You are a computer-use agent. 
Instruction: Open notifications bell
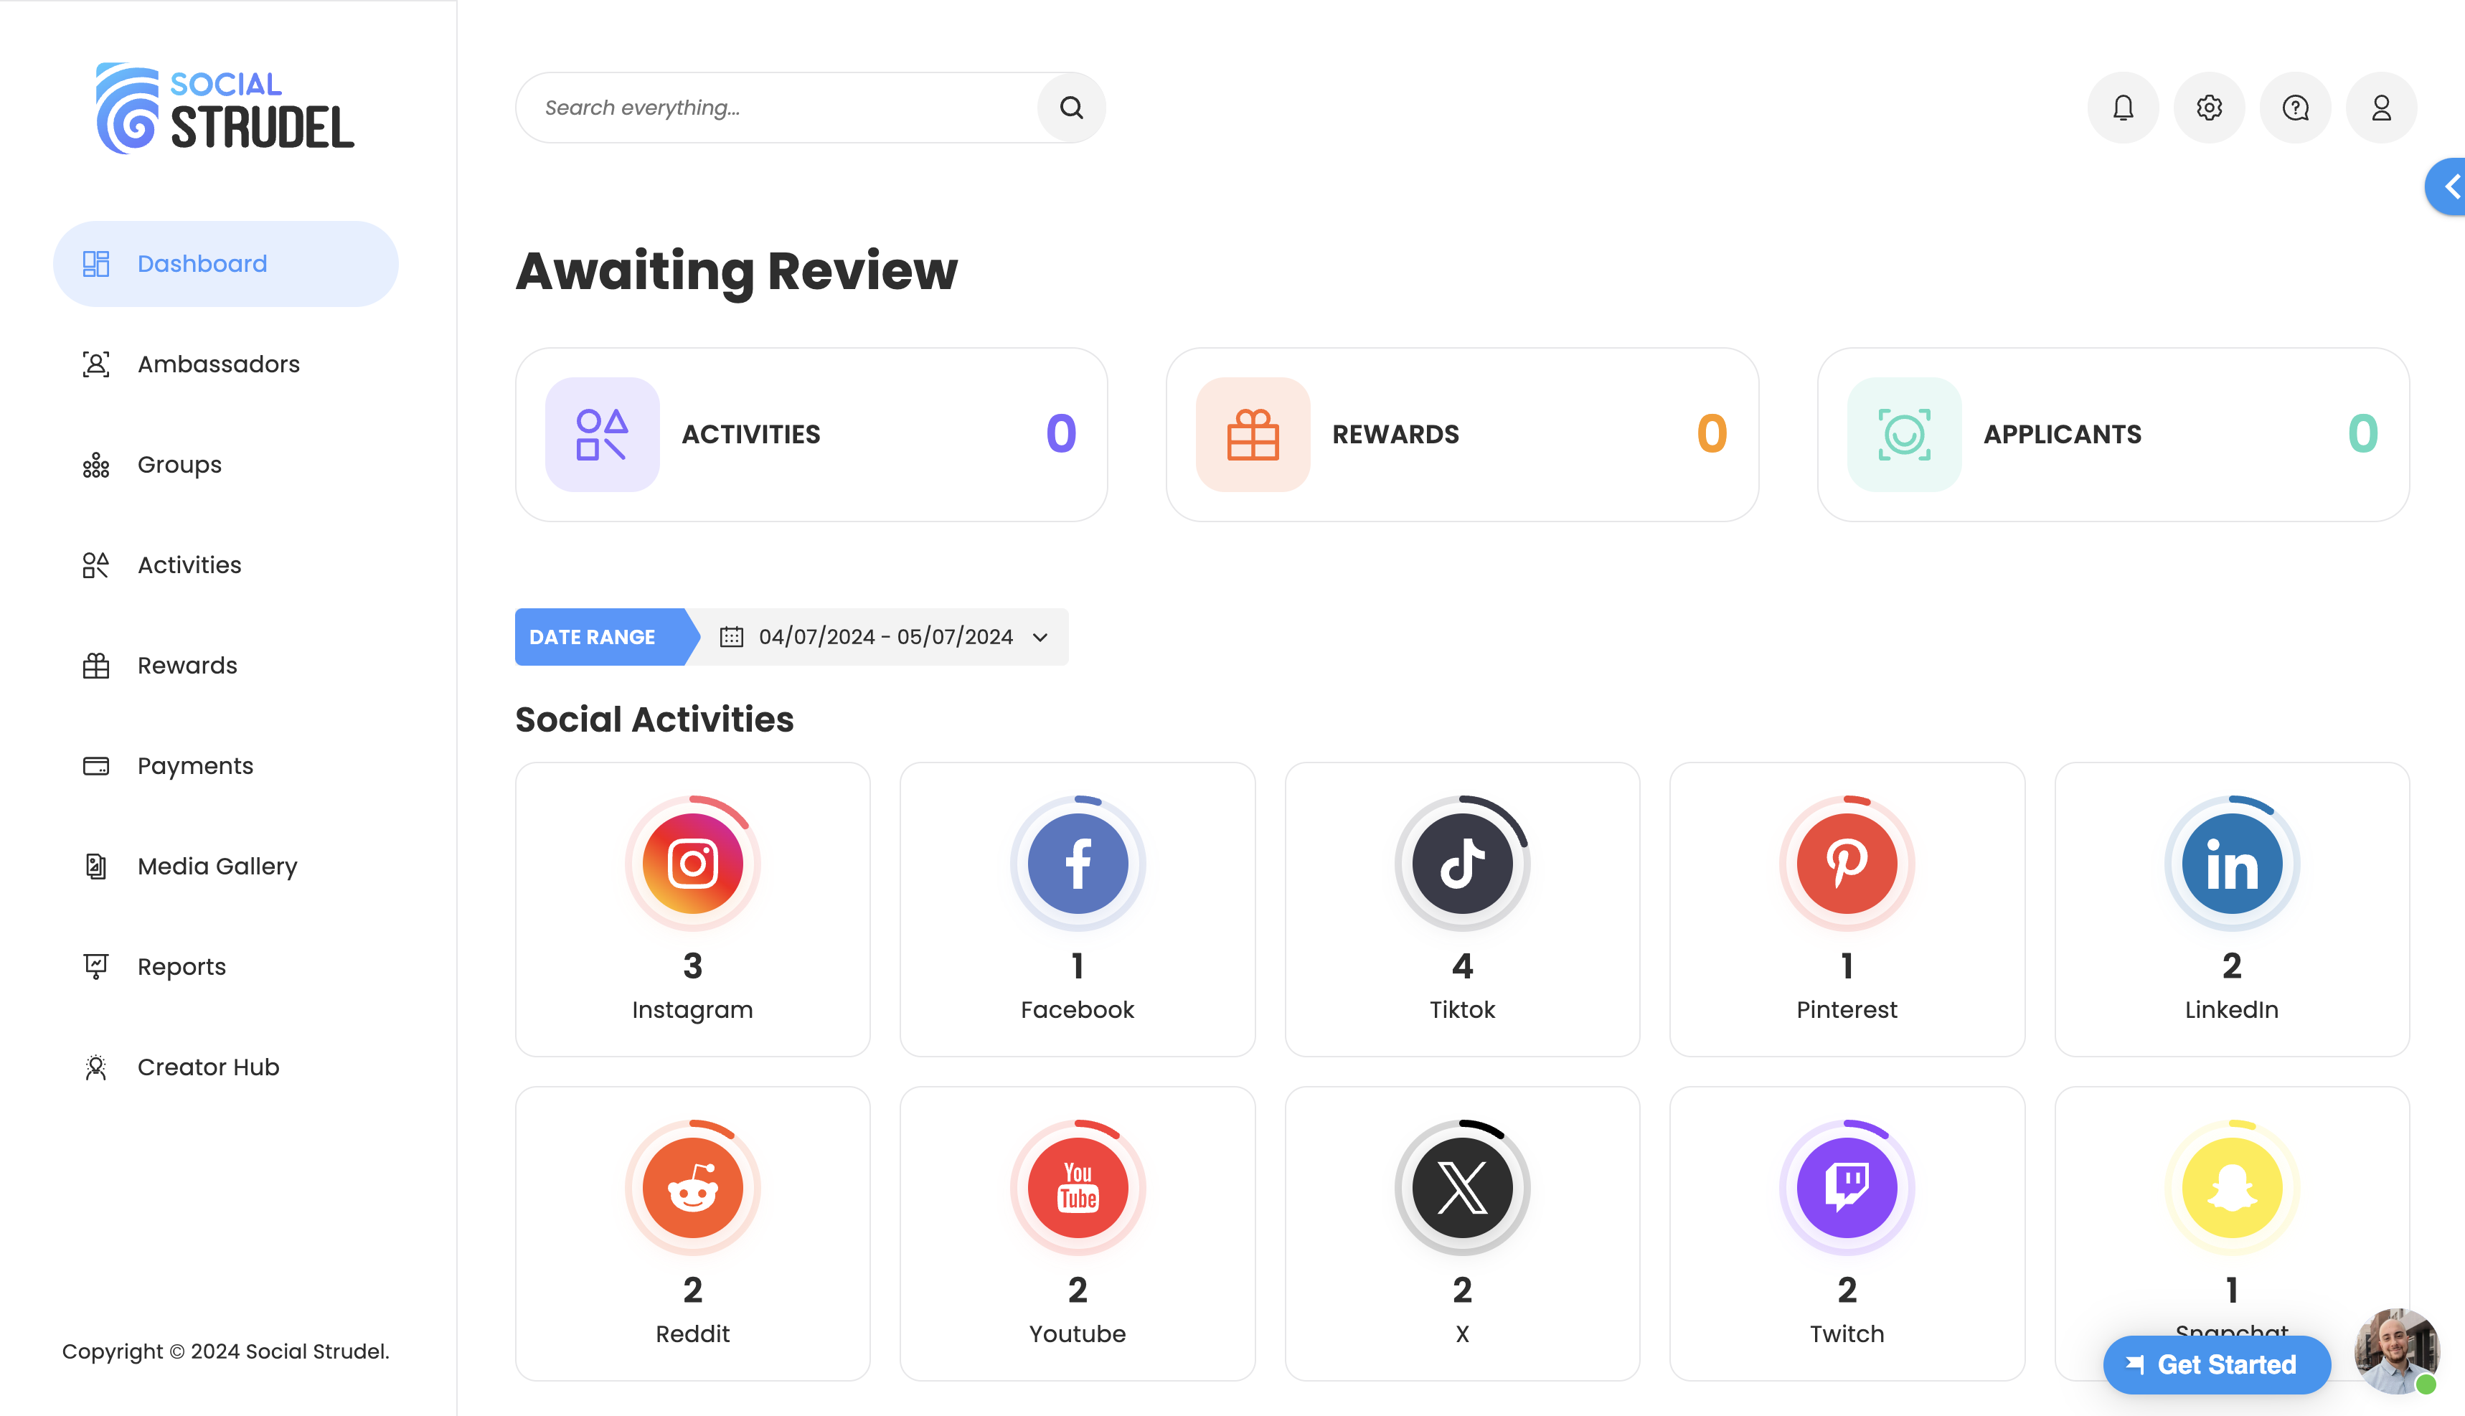click(x=2123, y=108)
